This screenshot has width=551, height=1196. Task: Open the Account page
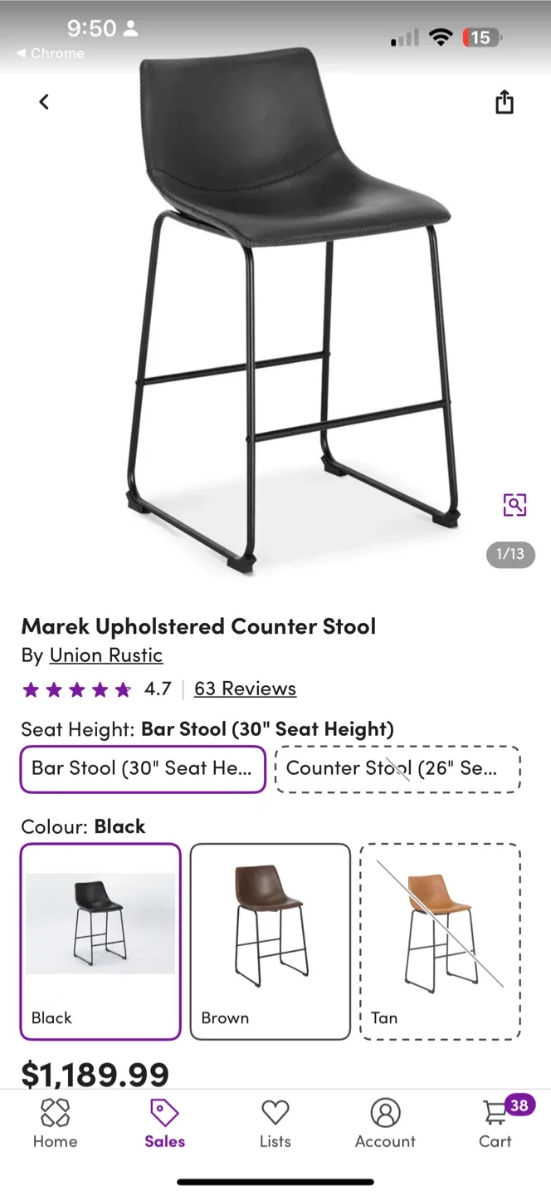point(385,1123)
